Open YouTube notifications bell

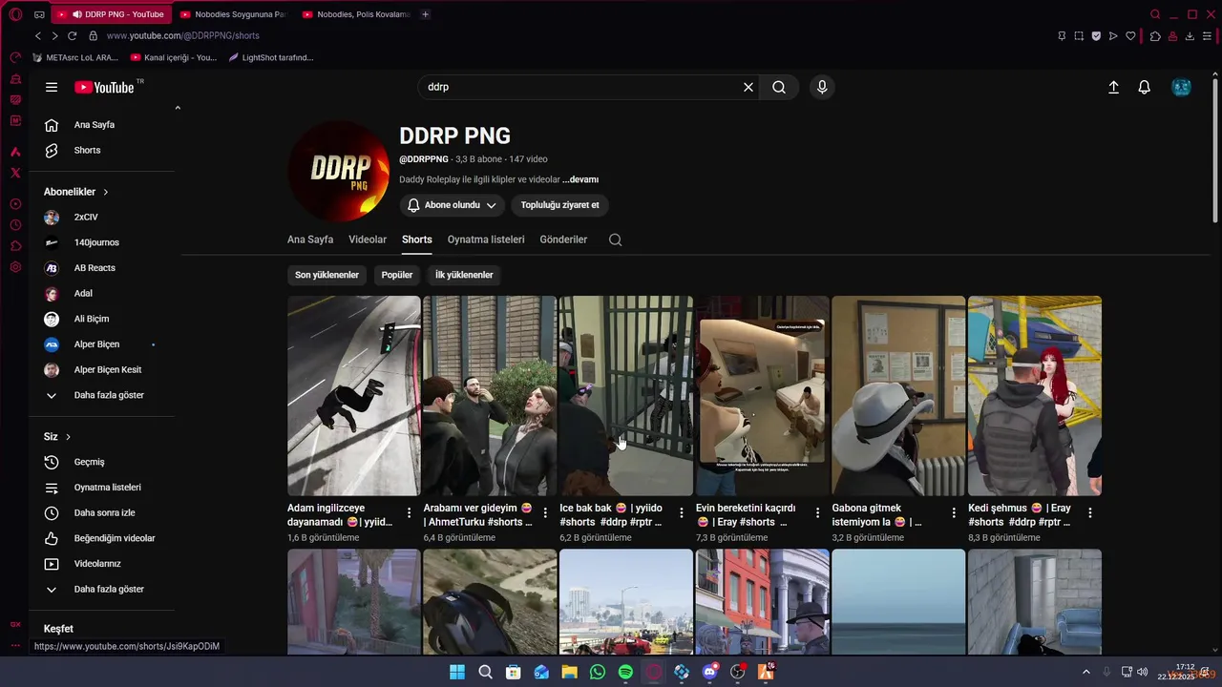[x=1144, y=87]
